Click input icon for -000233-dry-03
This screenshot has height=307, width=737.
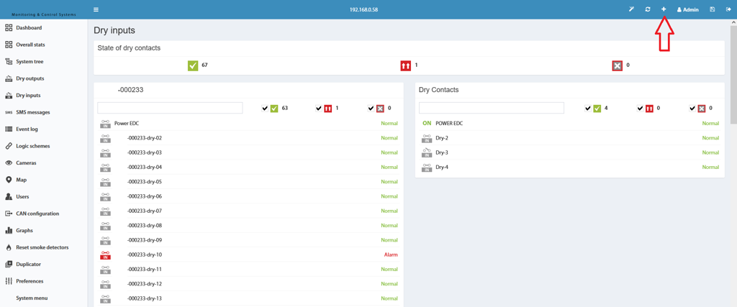(x=106, y=152)
